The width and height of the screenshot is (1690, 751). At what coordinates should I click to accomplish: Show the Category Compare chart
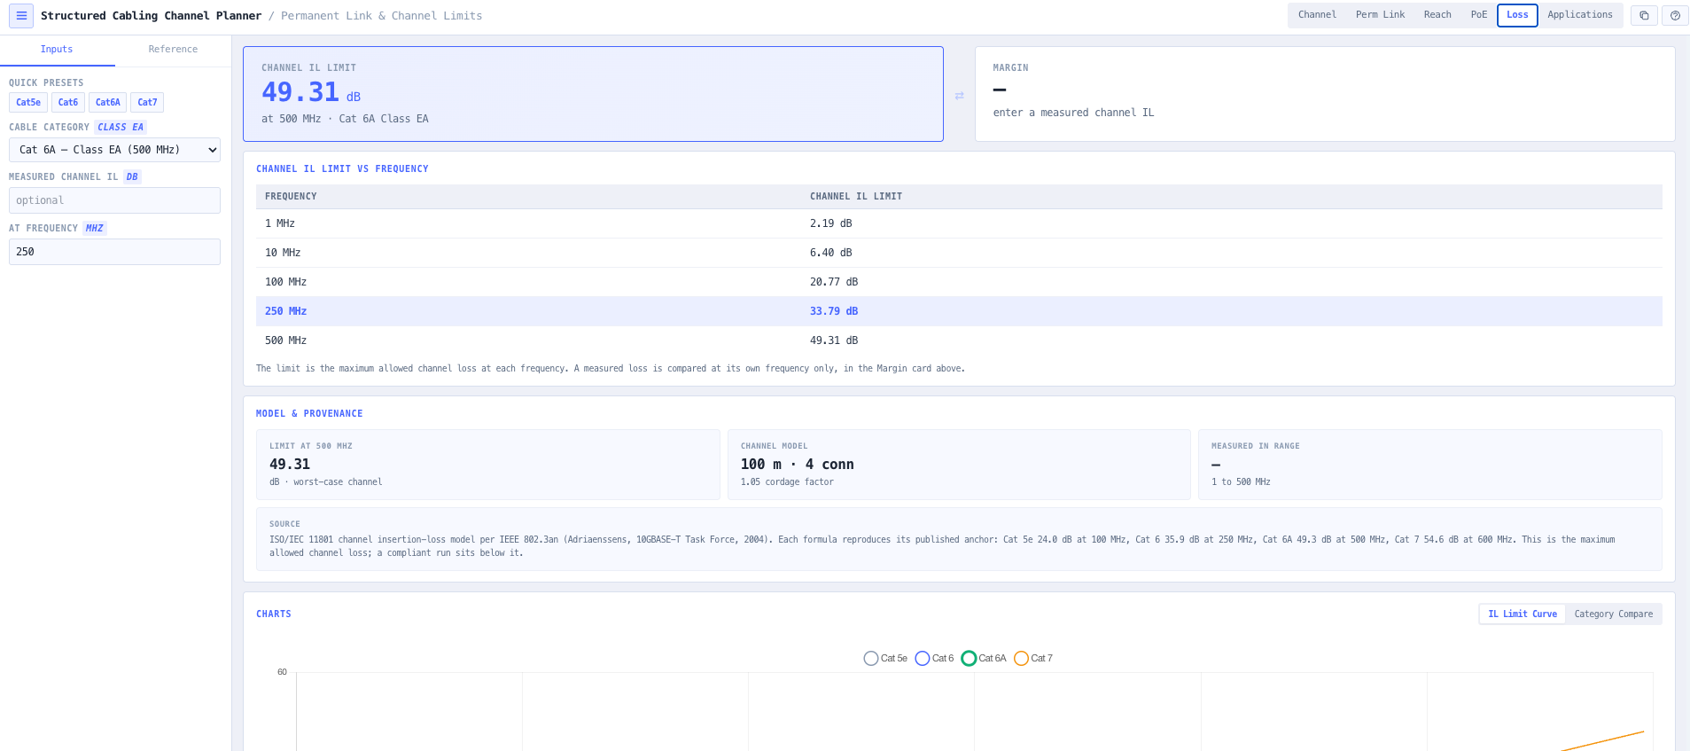1613,614
